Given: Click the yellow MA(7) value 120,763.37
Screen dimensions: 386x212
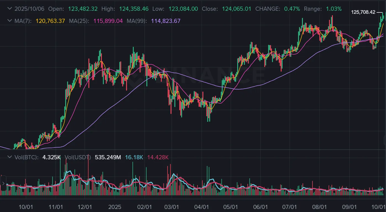Looking at the screenshot, I should 50,21.
